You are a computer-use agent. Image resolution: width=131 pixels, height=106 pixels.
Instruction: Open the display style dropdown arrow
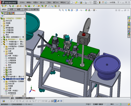tap(79, 10)
